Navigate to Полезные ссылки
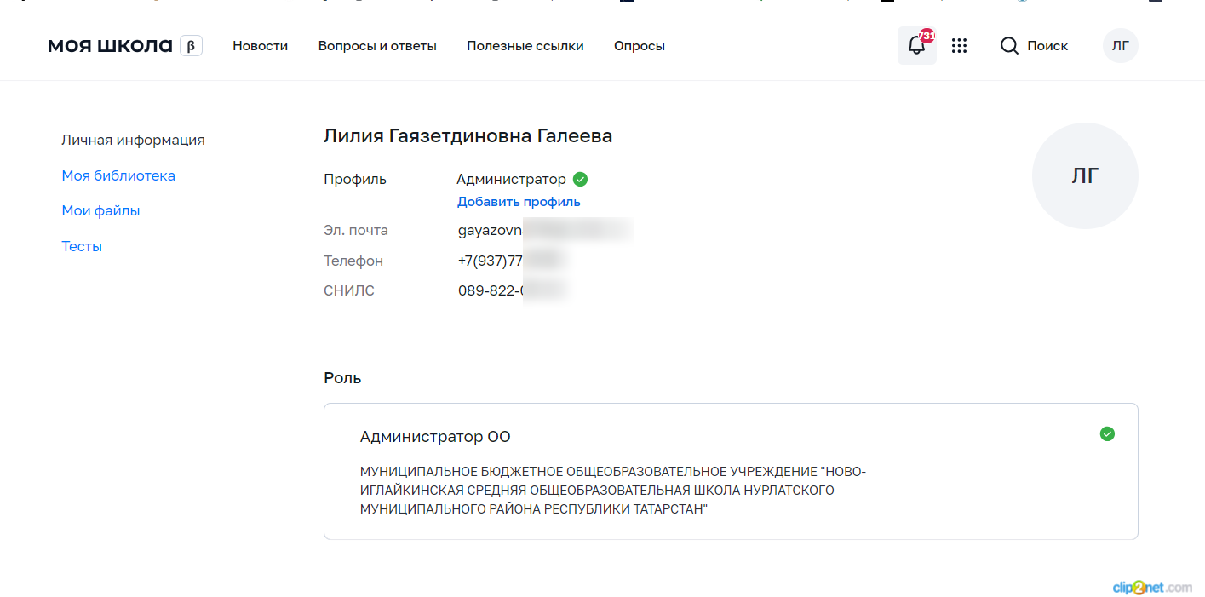1205x597 pixels. click(x=525, y=46)
